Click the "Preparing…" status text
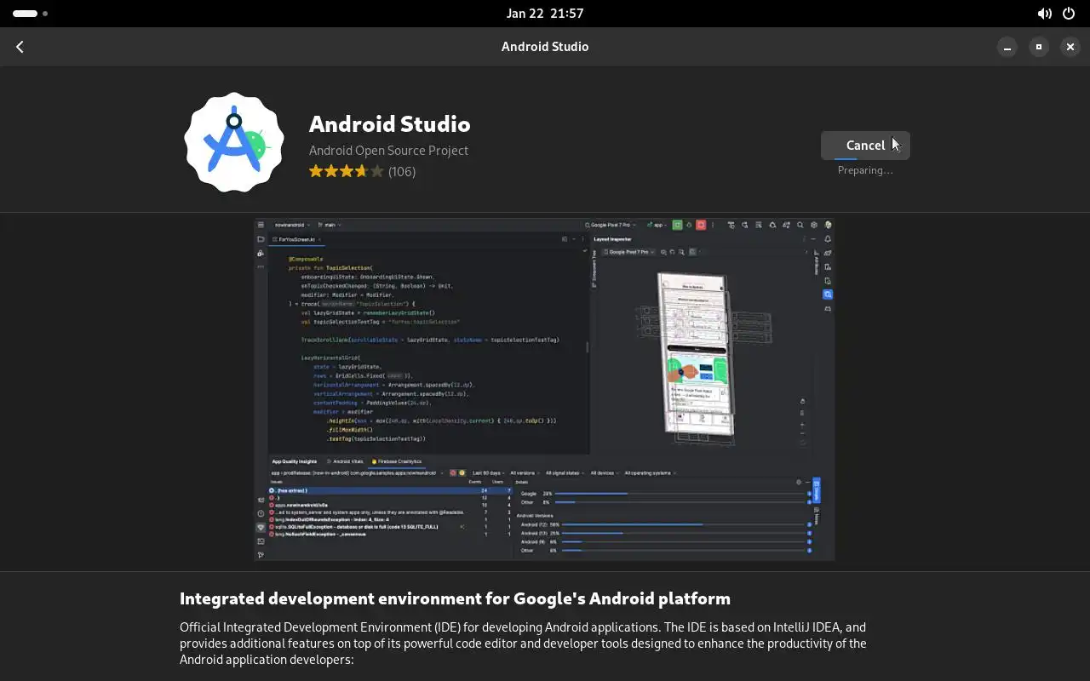The image size is (1090, 681). [865, 170]
